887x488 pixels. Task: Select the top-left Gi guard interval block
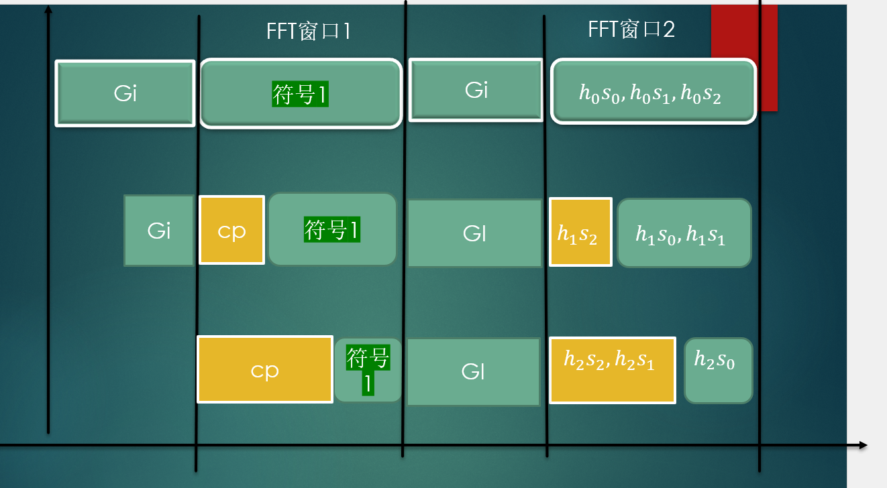[125, 93]
